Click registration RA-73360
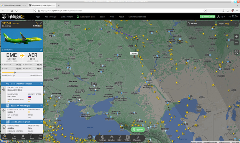The image size is (240, 143). (x=12, y=96)
